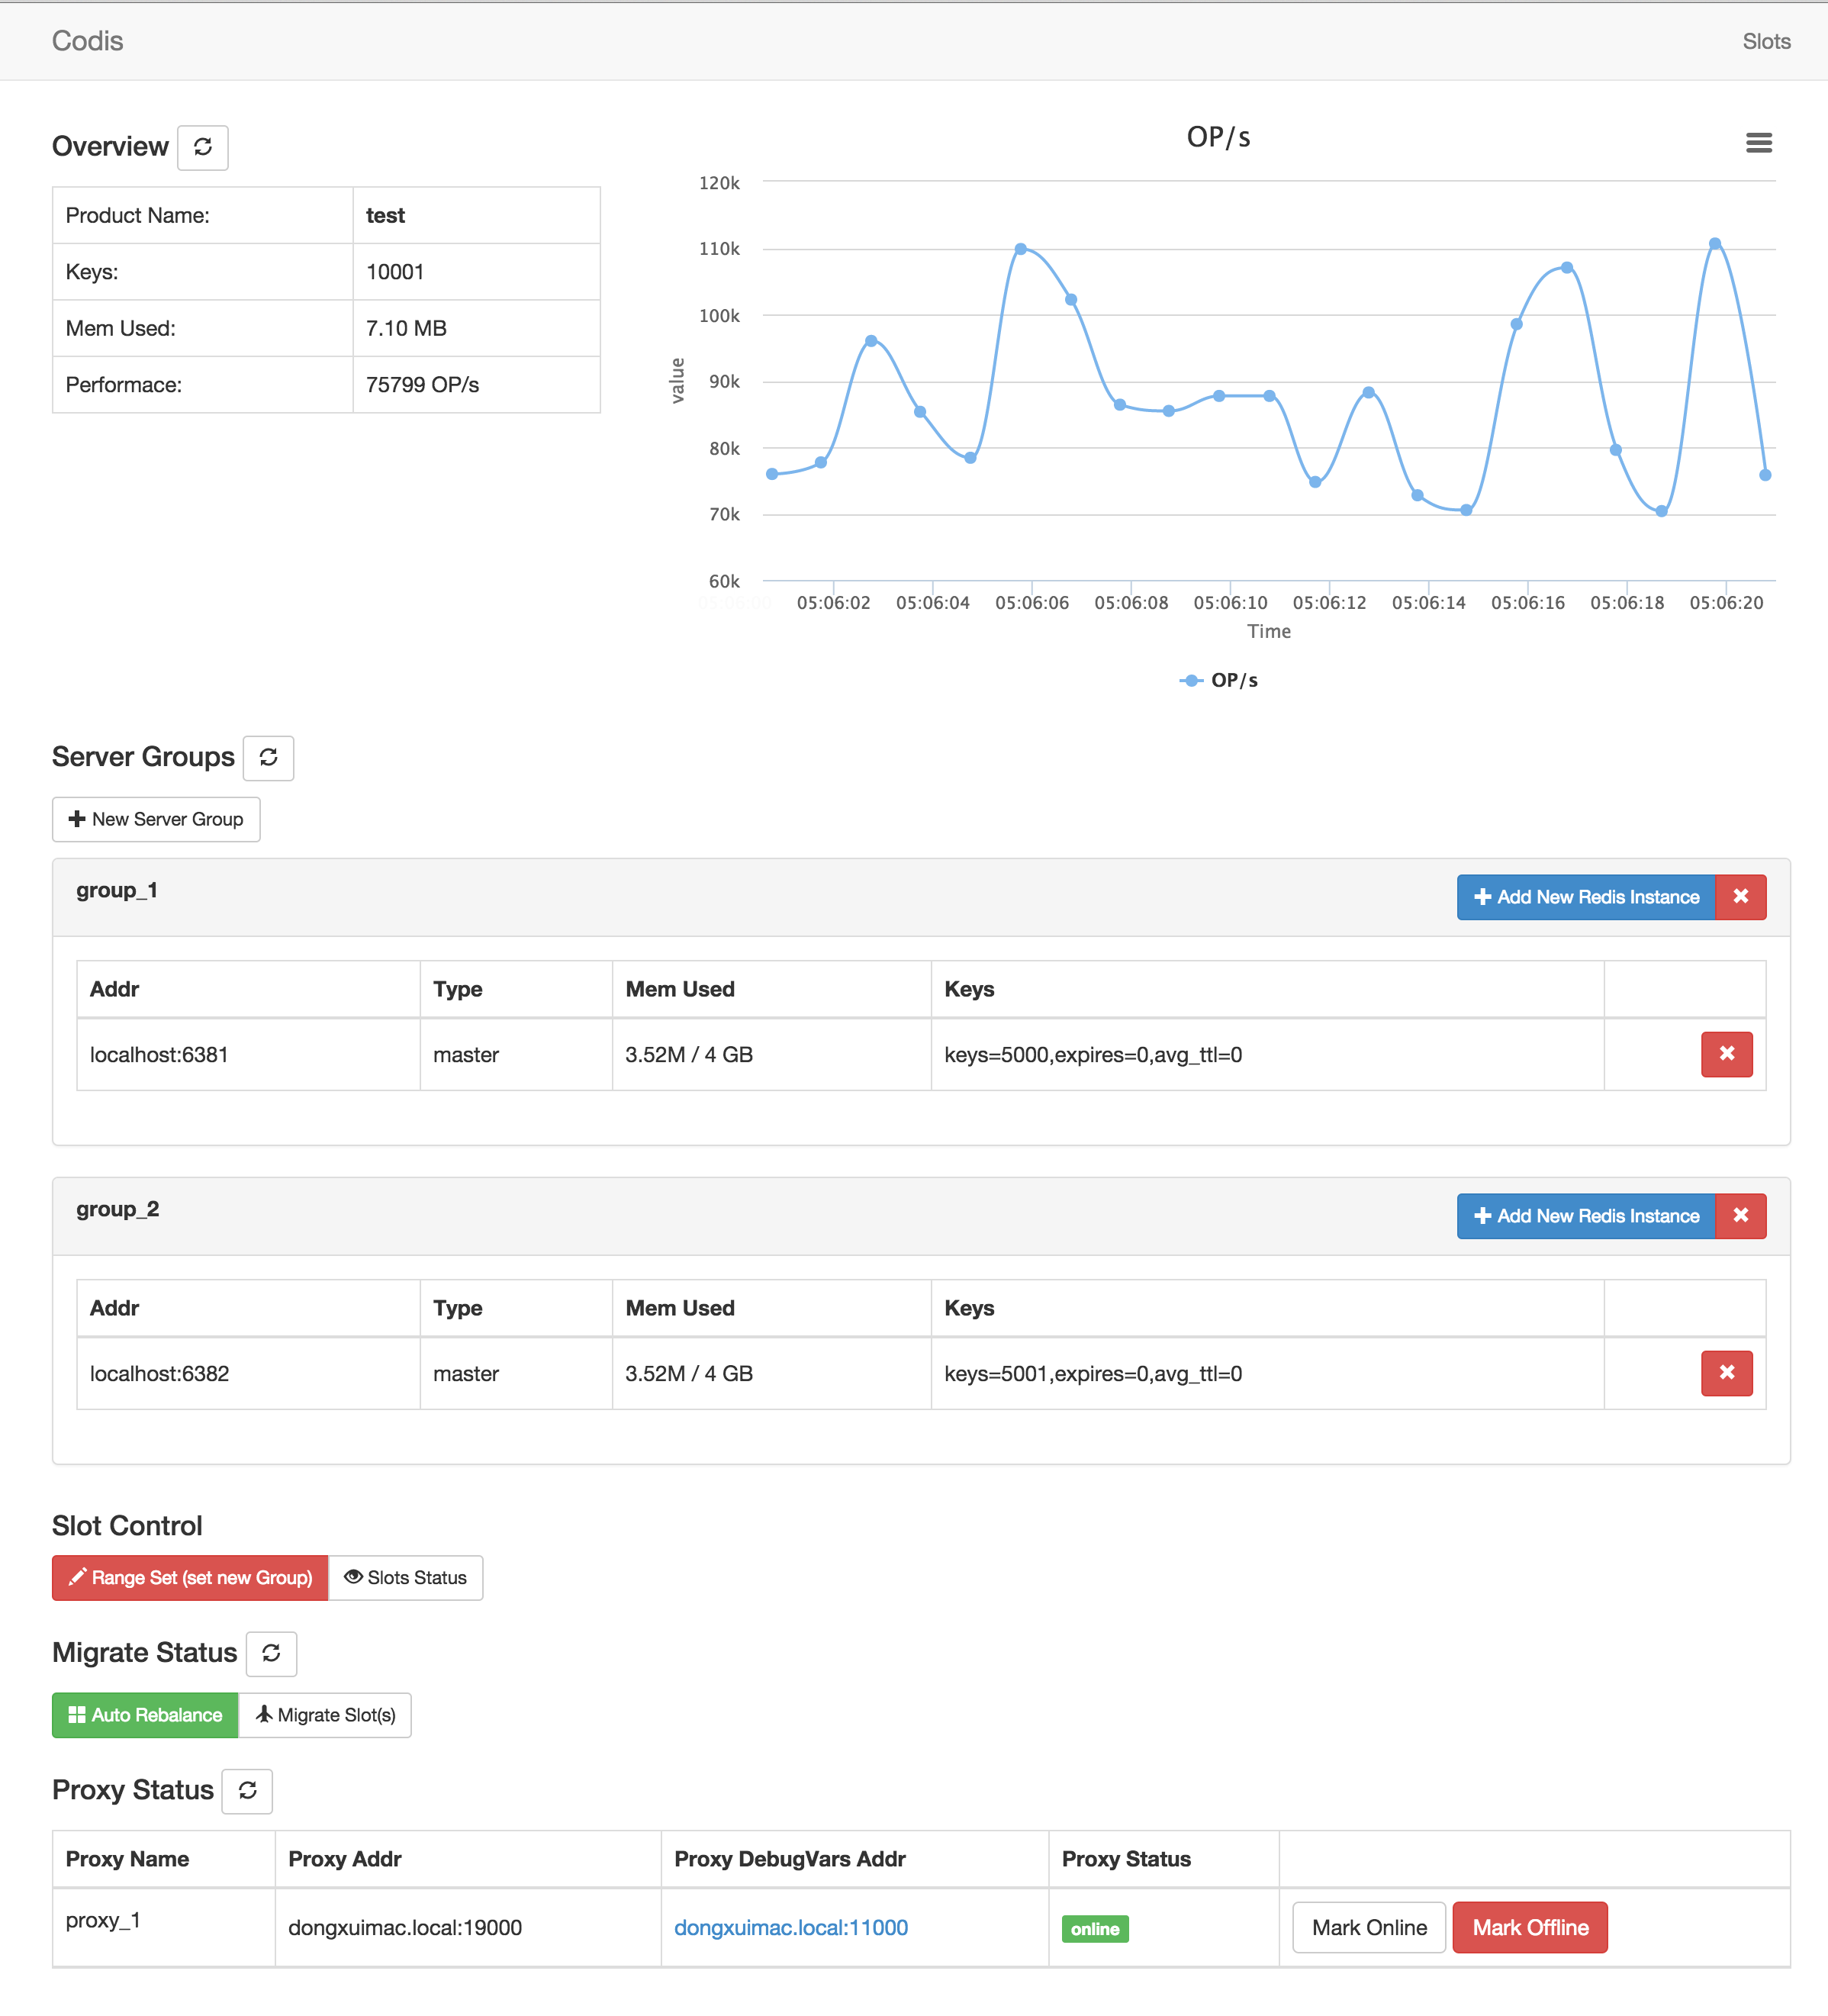View Slots Status
1828x2016 pixels.
pyautogui.click(x=405, y=1578)
